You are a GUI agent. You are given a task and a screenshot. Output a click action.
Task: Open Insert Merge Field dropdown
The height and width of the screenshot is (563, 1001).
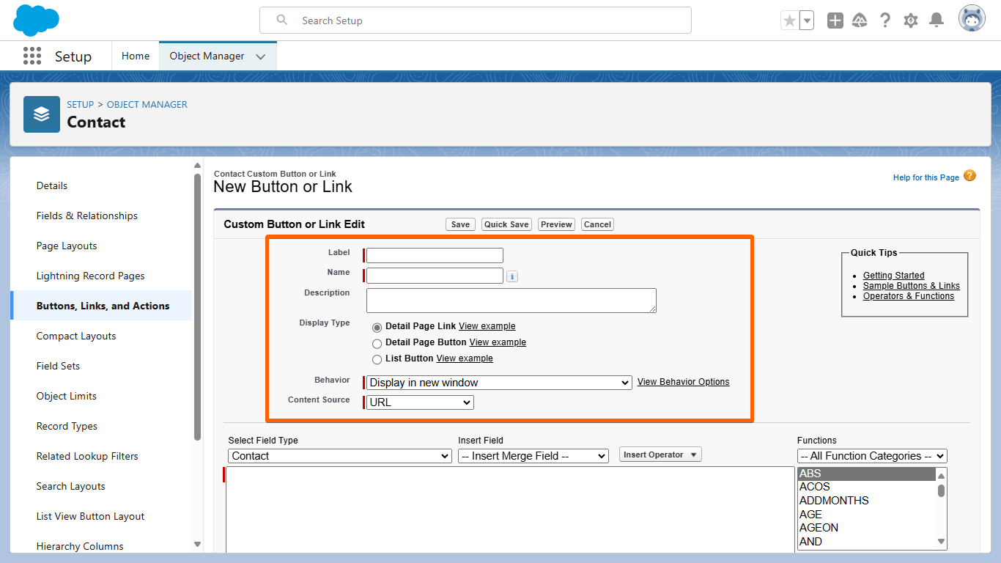pos(533,456)
